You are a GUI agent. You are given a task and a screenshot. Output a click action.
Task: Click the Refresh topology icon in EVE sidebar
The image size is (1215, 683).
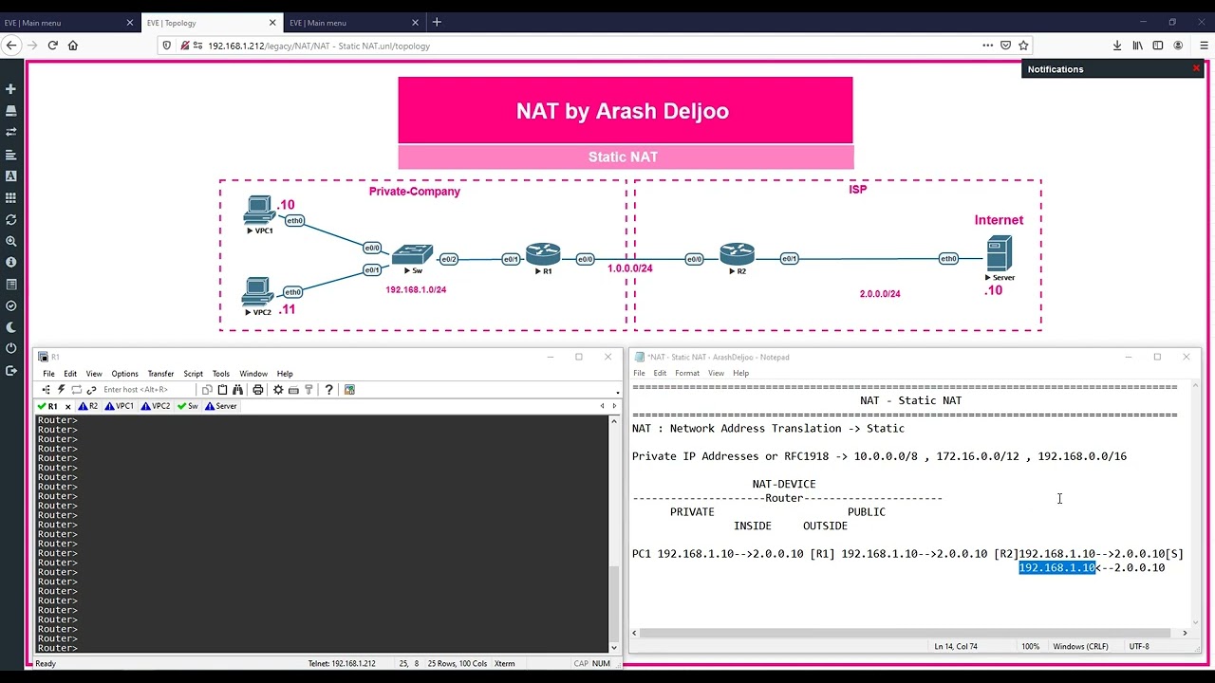tap(10, 220)
